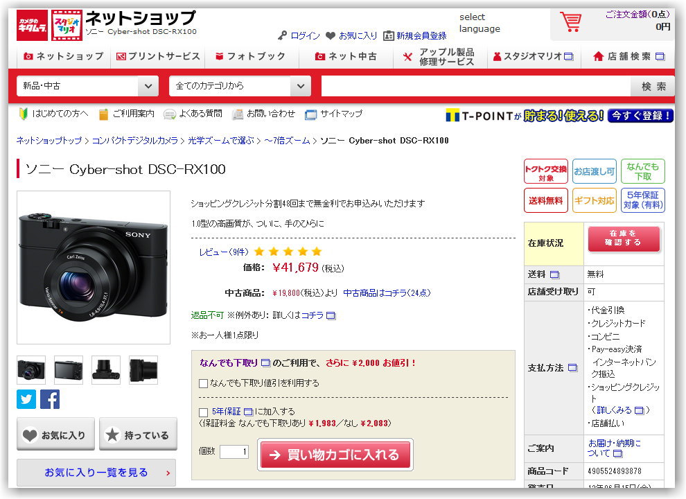Open レビュー(9件) reviews link
The height and width of the screenshot is (499, 686).
pyautogui.click(x=224, y=252)
